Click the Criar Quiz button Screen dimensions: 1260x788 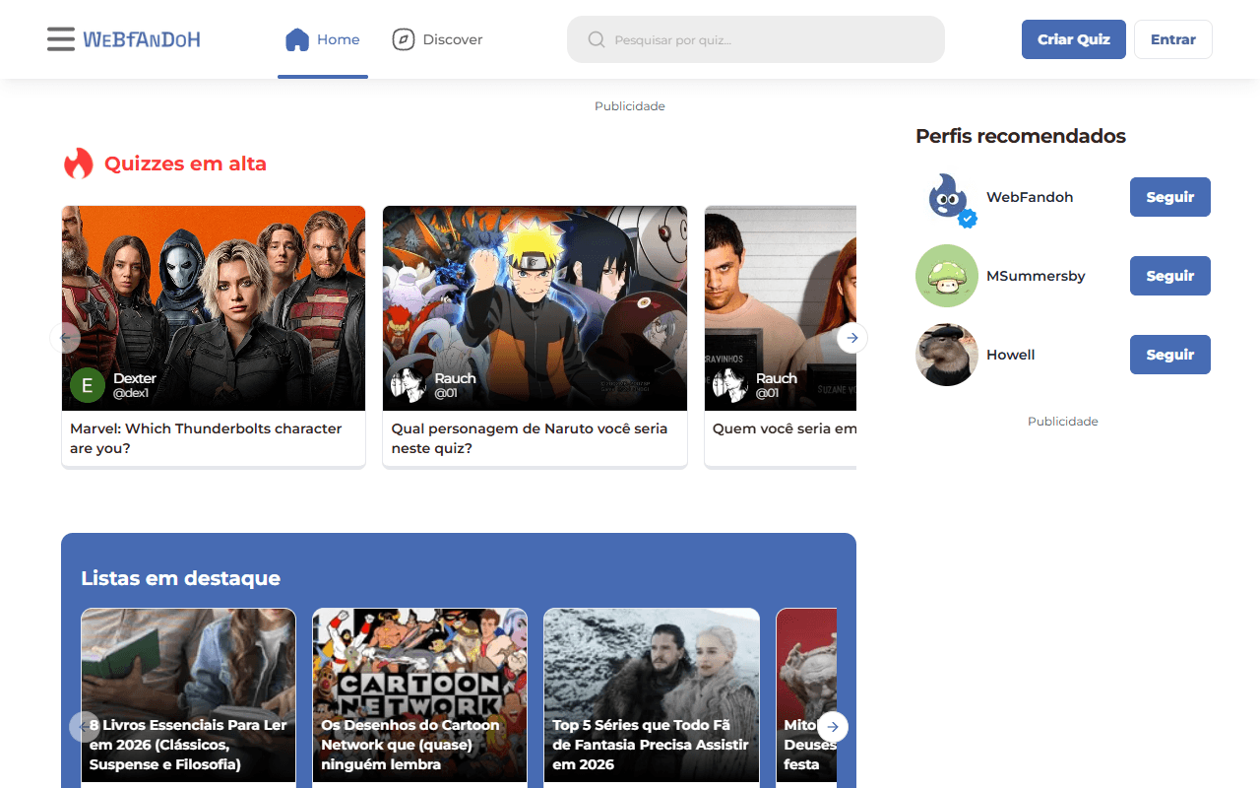[x=1074, y=39]
